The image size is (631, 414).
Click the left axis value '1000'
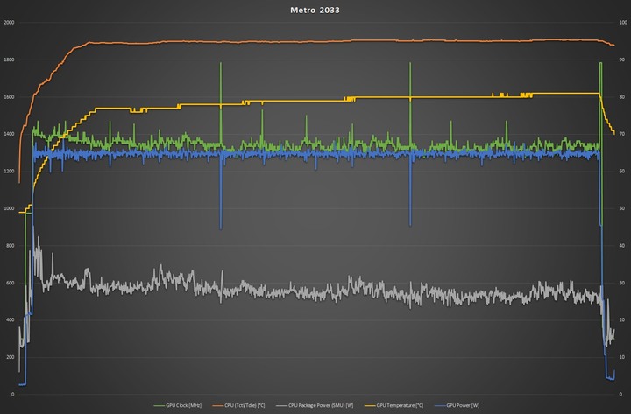[9, 208]
